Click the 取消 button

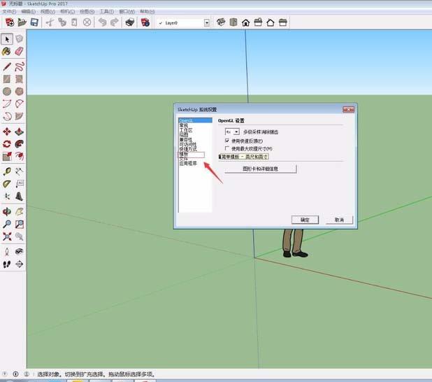click(x=339, y=220)
